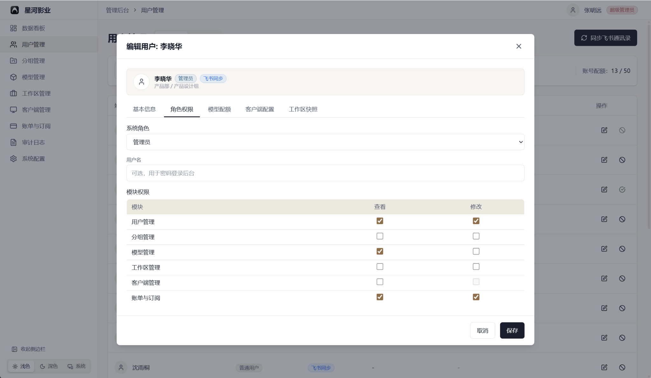Image resolution: width=651 pixels, height=378 pixels.
Task: Focus the 用户名 input field
Action: point(325,173)
